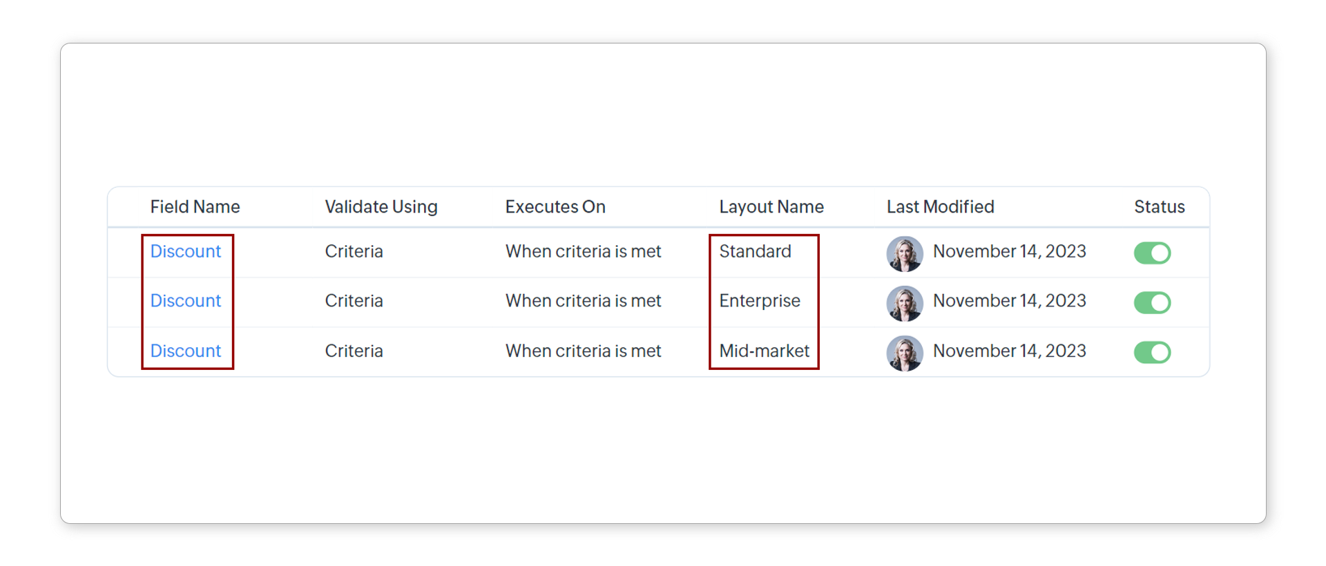Click user avatar in Mid-market layout row
The width and height of the screenshot is (1326, 566).
[905, 353]
